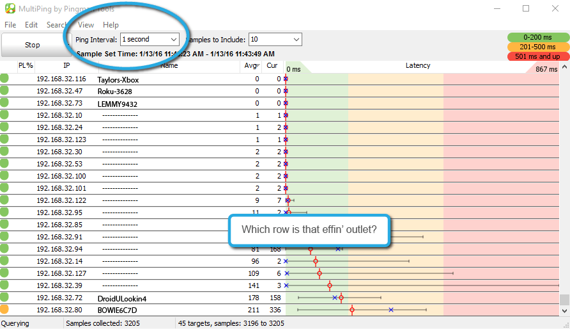Open the Help menu
The width and height of the screenshot is (570, 329).
coord(111,25)
